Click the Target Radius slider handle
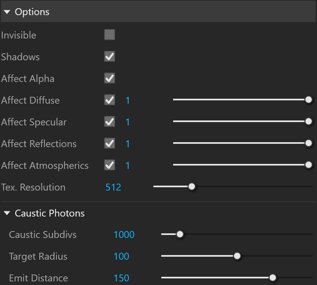Screen dimensions: 317x285 click(237, 256)
